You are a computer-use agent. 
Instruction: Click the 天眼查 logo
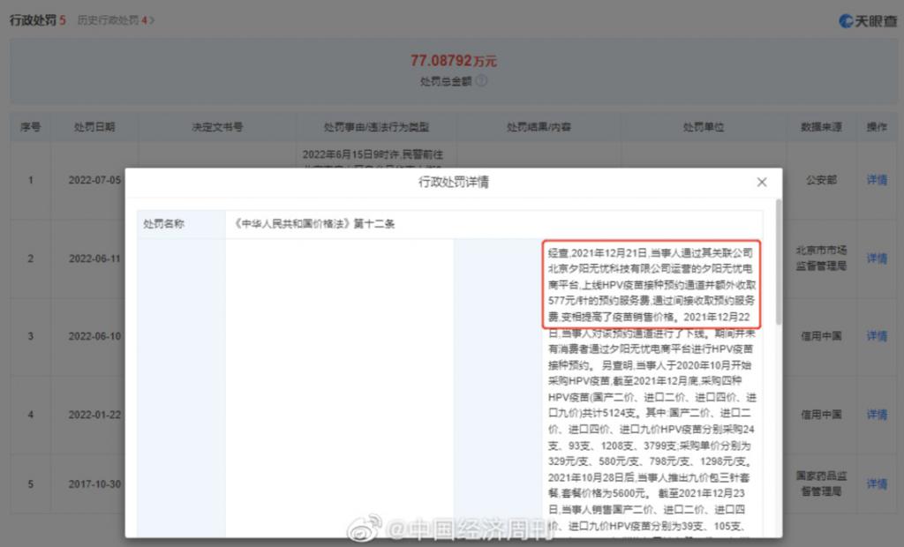[867, 20]
